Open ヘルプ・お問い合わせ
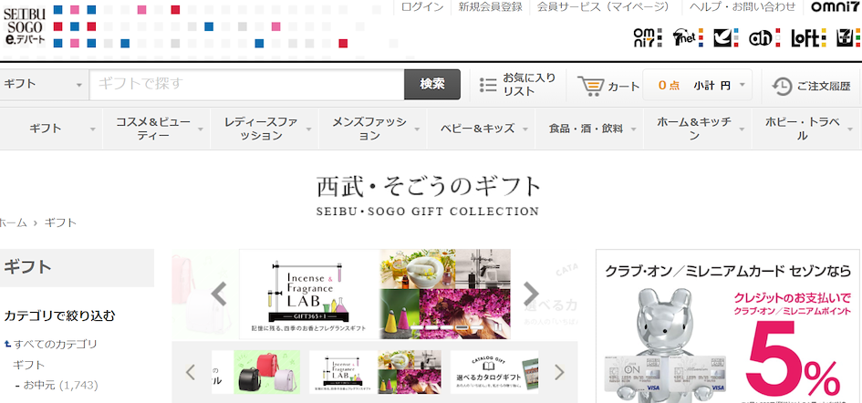This screenshot has height=403, width=862. click(x=743, y=7)
